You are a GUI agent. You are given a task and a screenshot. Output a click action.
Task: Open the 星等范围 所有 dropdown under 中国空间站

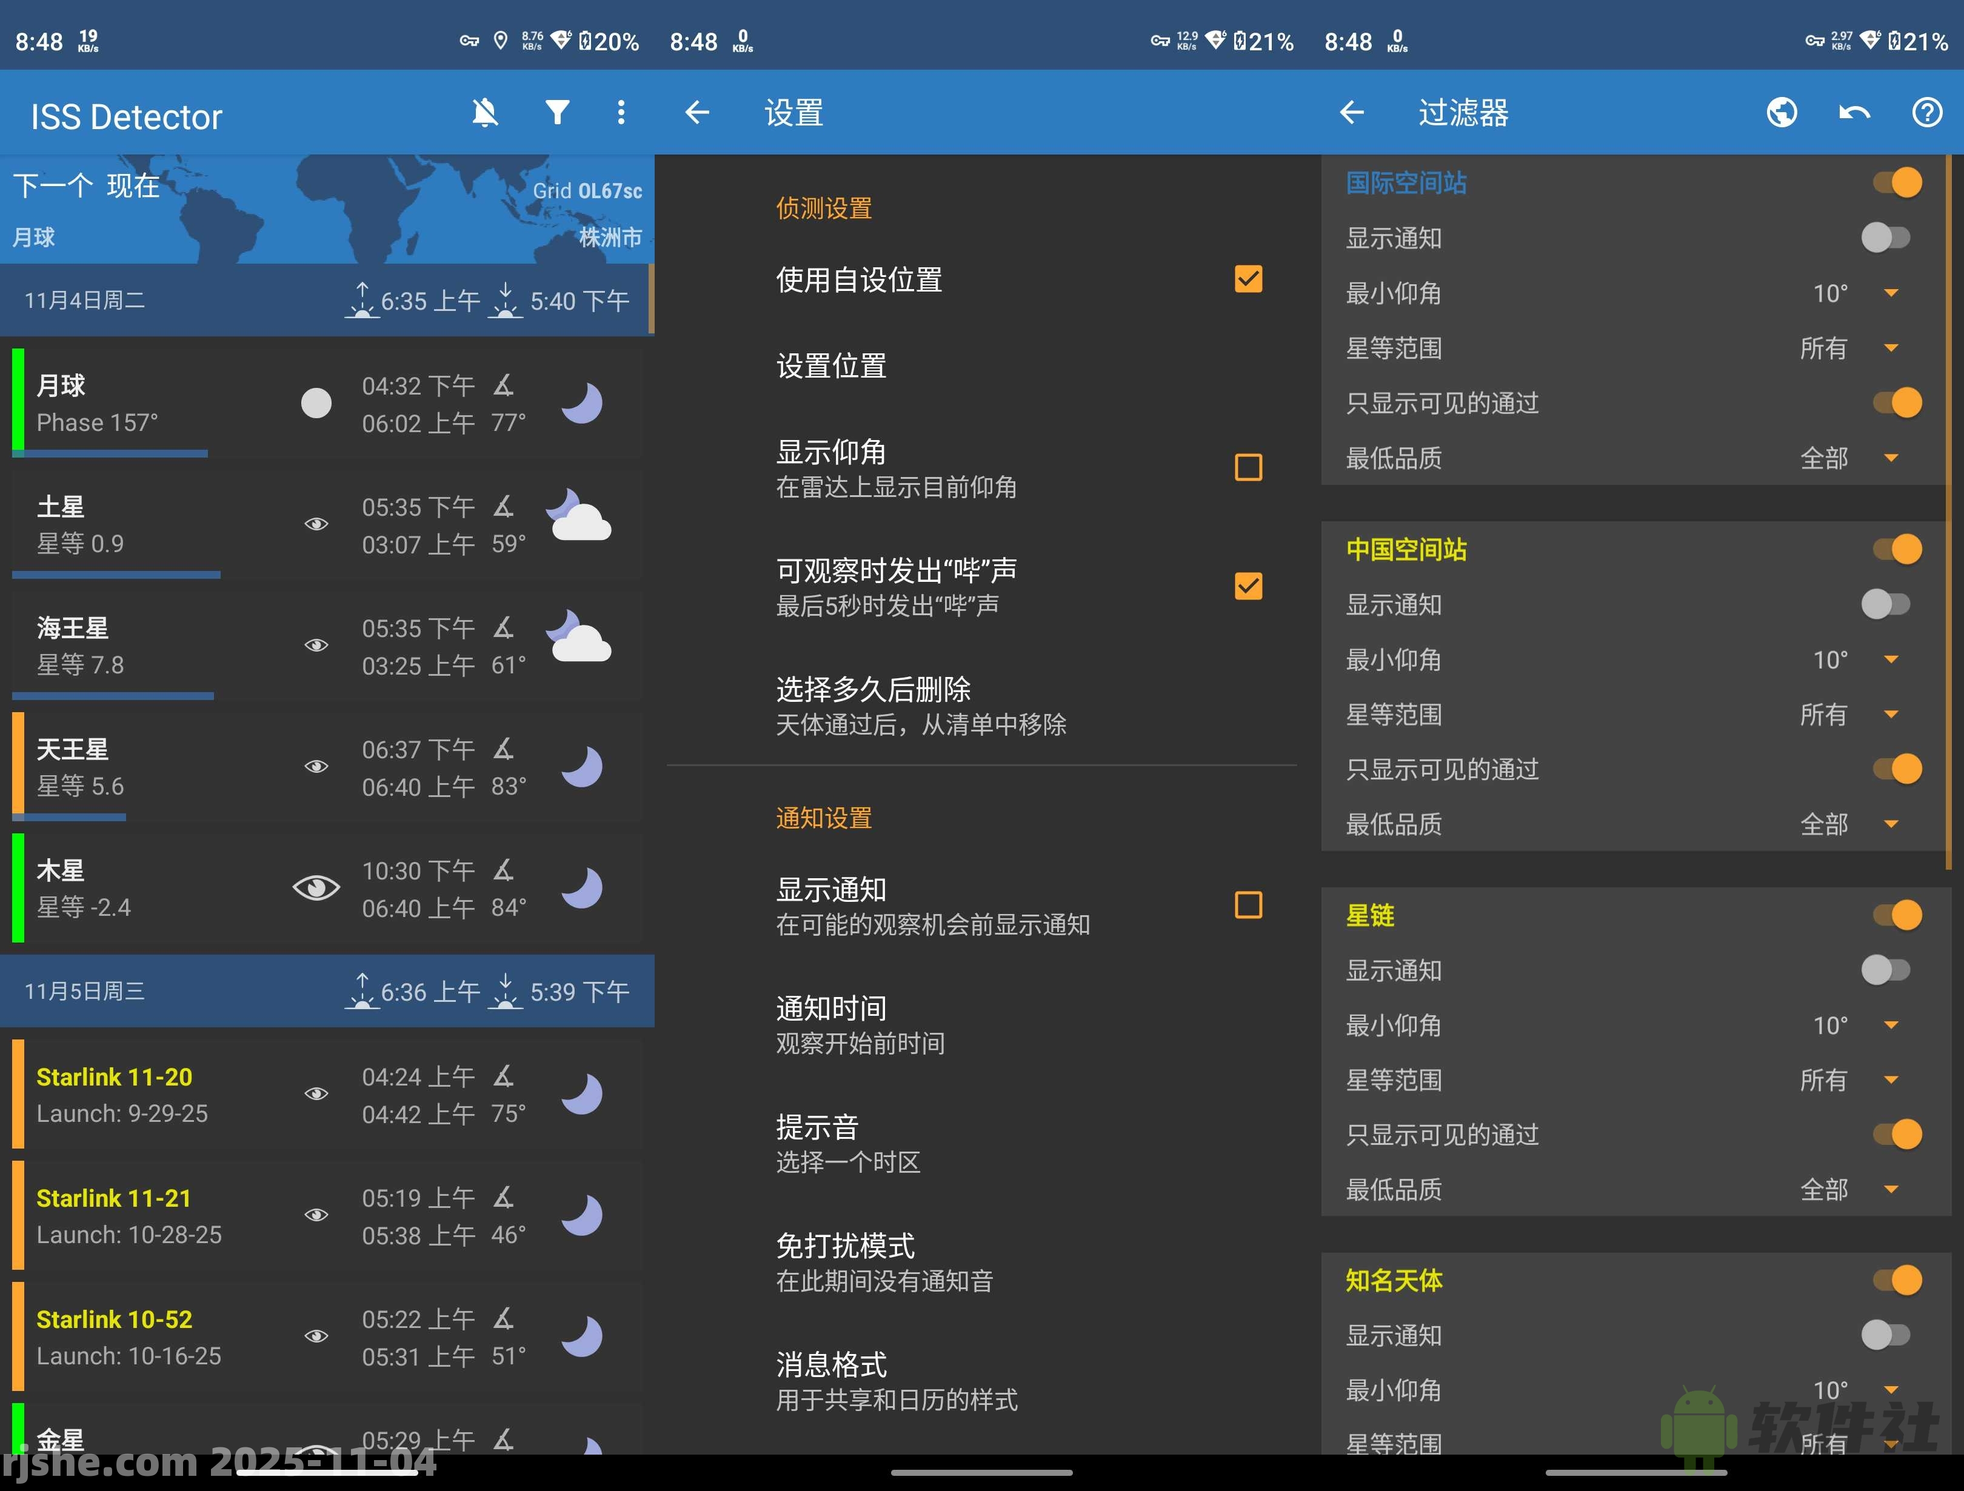(x=1889, y=715)
